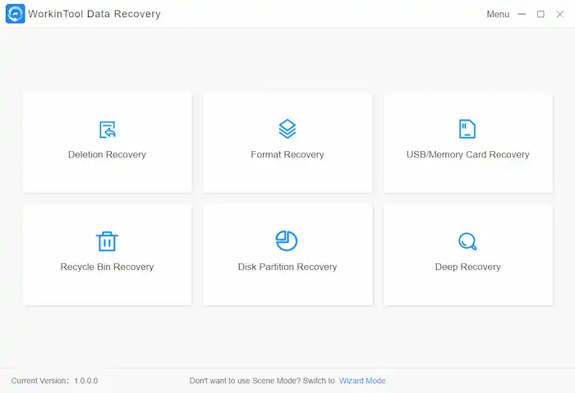Click the Deep Recovery magnifier icon
This screenshot has width=575, height=393.
(x=467, y=241)
